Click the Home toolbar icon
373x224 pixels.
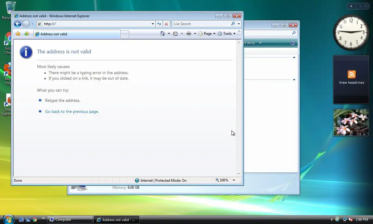163,34
